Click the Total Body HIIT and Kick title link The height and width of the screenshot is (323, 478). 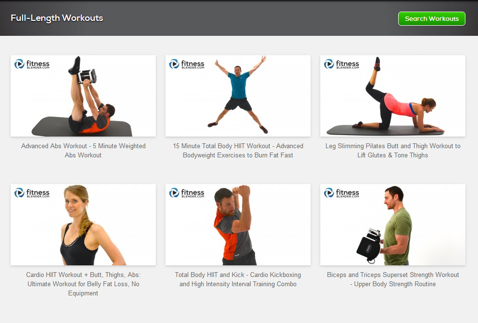click(238, 279)
